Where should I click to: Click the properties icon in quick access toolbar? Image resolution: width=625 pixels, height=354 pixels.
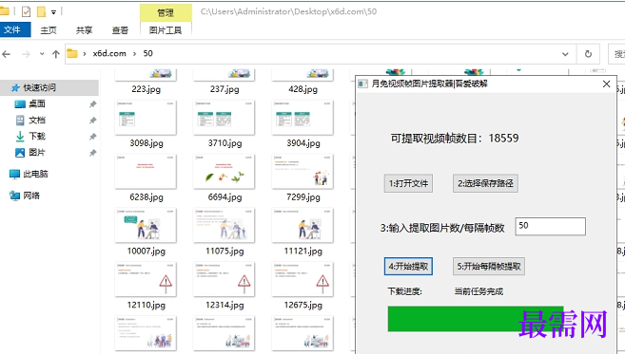[x=26, y=11]
